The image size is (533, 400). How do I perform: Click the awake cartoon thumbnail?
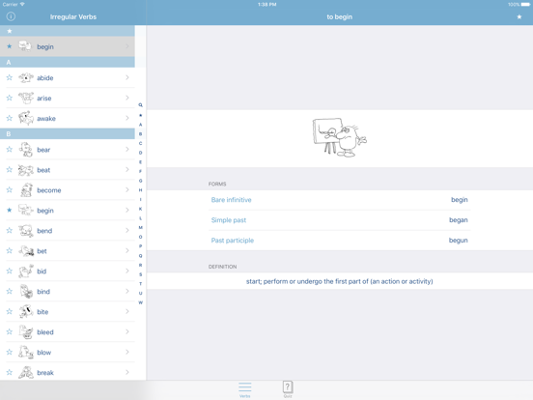(x=26, y=119)
